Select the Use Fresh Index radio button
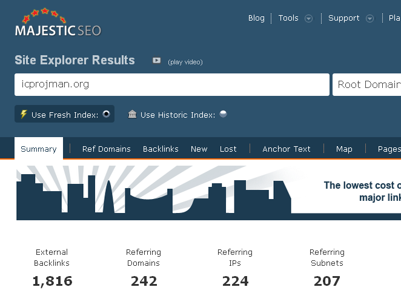Screen dimensions: 401x304 tap(106, 114)
